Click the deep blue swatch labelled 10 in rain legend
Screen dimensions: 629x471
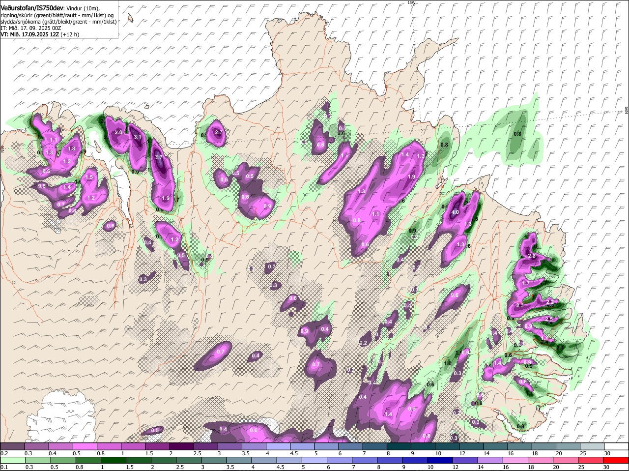440,460
